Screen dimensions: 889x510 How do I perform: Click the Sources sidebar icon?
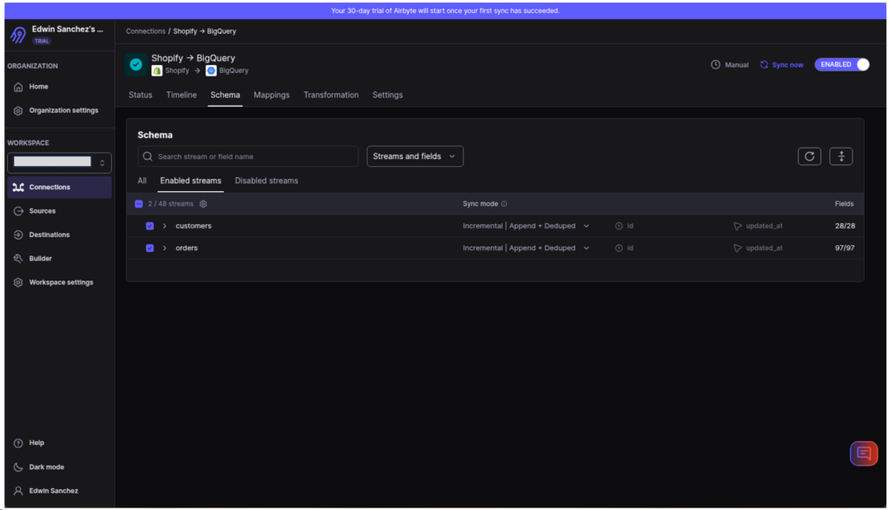18,211
